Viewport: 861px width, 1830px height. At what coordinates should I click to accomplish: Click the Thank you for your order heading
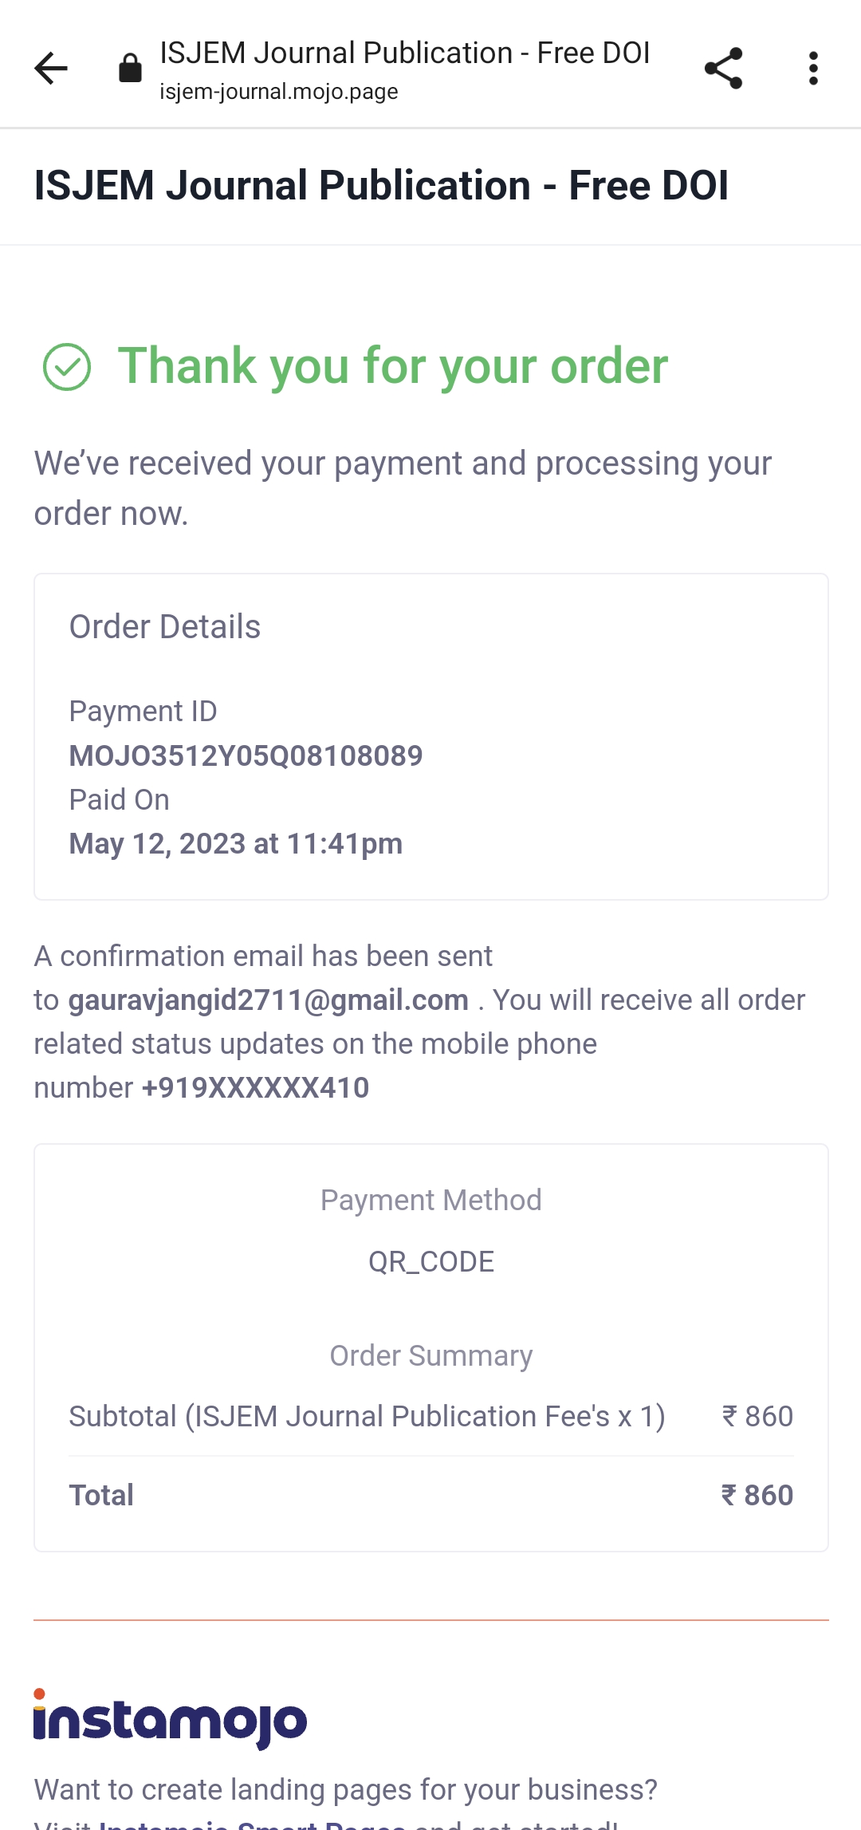click(x=392, y=366)
